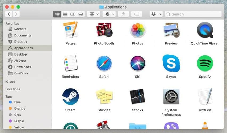This screenshot has height=133, width=227.
Task: Click the Tags sidebar heading
Action: click(9, 97)
